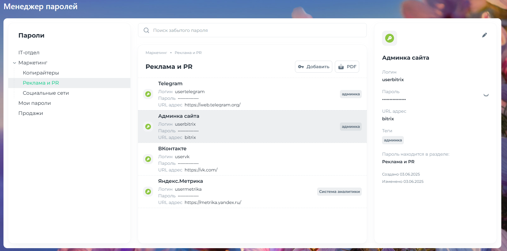The height and width of the screenshot is (251, 507).
Task: Collapse the Маркетинг tree section
Action: (x=15, y=63)
